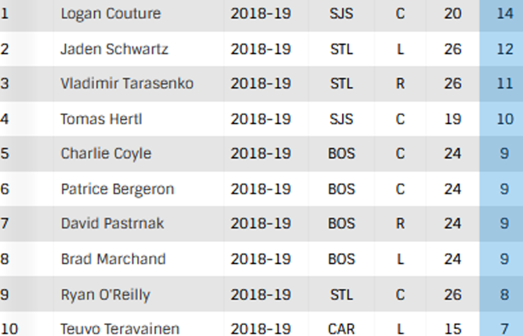Click Patrice Bergeron's name
The image size is (523, 336).
coord(118,189)
